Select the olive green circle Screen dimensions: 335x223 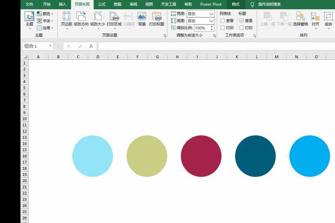click(x=147, y=156)
